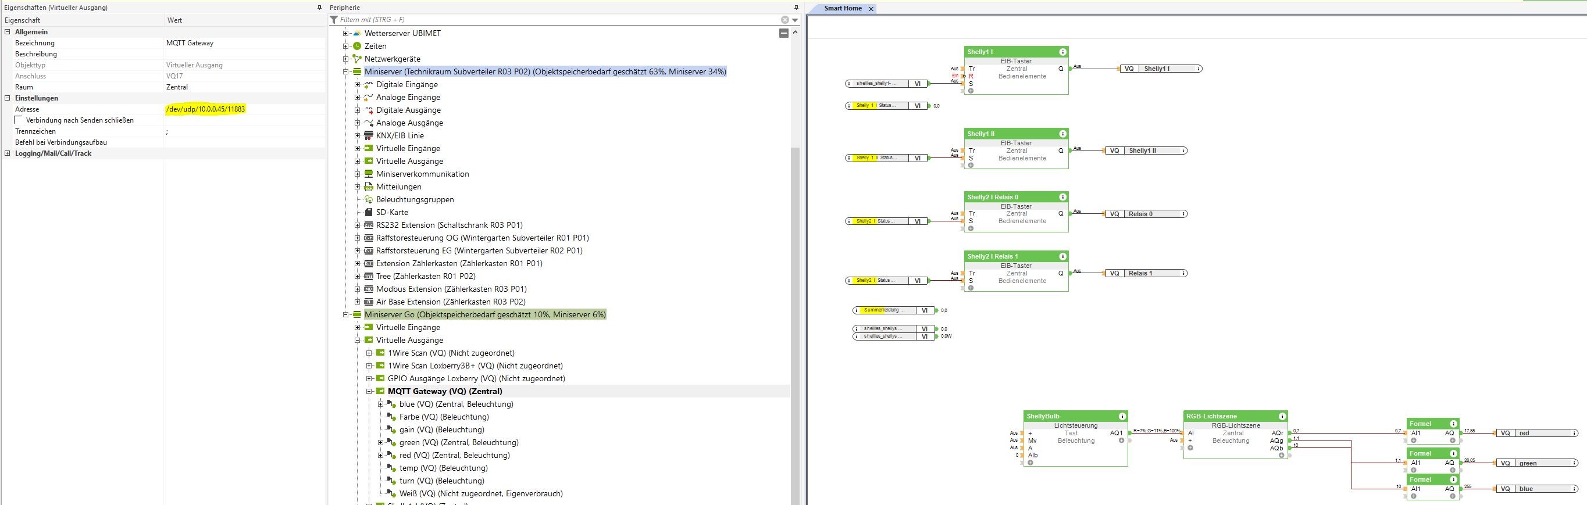Expand the KNX/EIB Linie node
The image size is (1587, 505).
(357, 135)
